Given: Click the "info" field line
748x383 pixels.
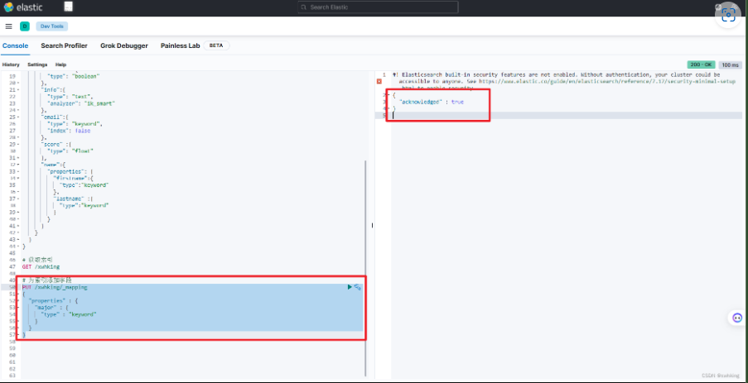Looking at the screenshot, I should (x=53, y=89).
